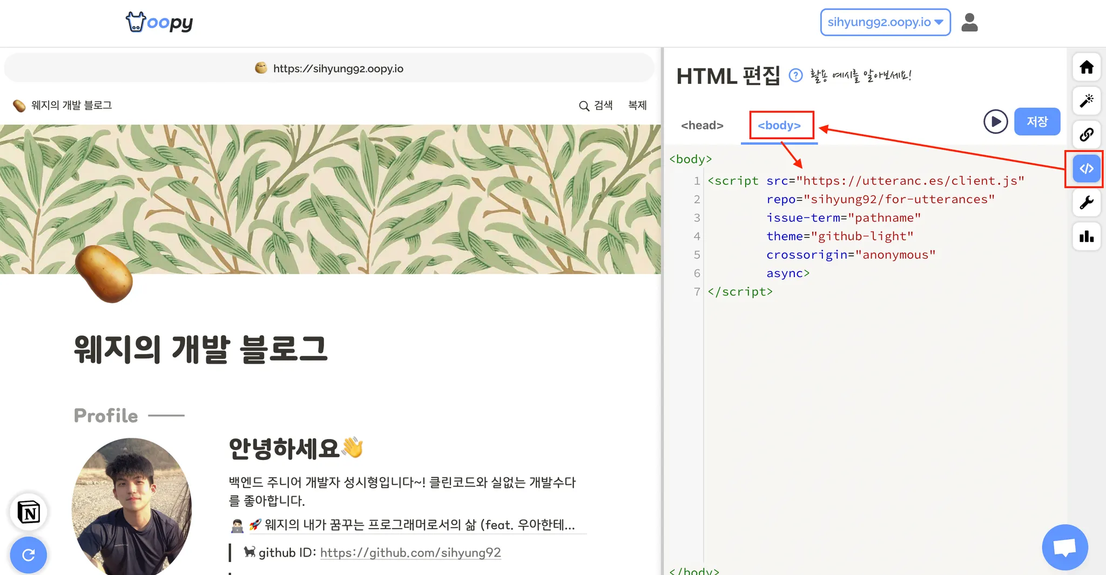Click the preview URL address bar

coord(329,69)
